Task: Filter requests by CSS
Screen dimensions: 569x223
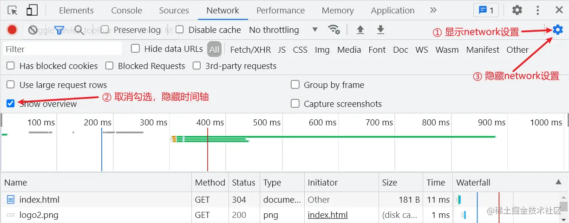Action: [x=300, y=50]
